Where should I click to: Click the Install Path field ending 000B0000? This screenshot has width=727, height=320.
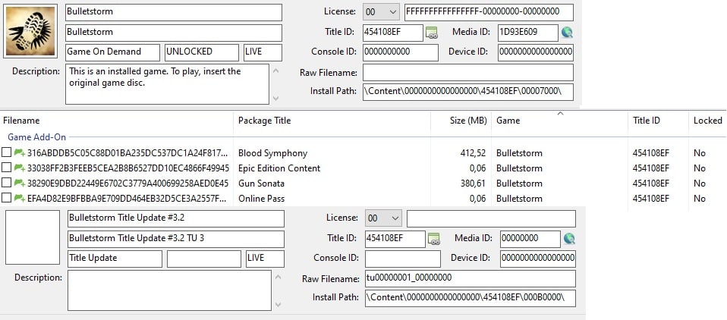(471, 298)
